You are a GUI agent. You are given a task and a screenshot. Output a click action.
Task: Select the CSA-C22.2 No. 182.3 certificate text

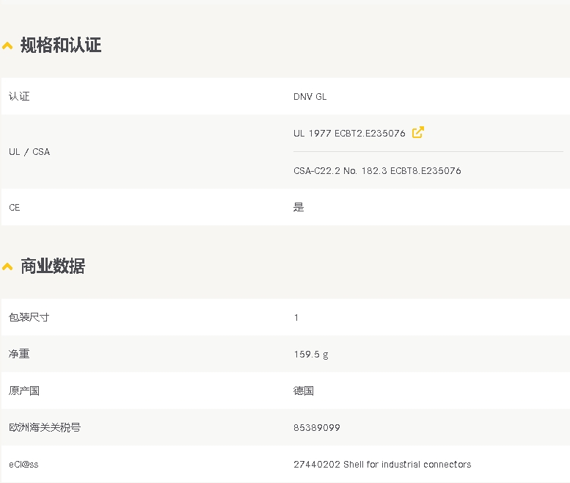377,171
